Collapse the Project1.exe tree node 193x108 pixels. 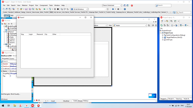[x=161, y=33]
